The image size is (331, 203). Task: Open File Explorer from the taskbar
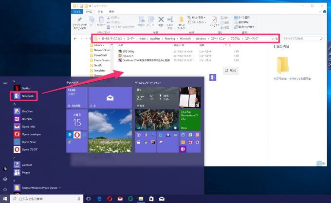point(141,199)
